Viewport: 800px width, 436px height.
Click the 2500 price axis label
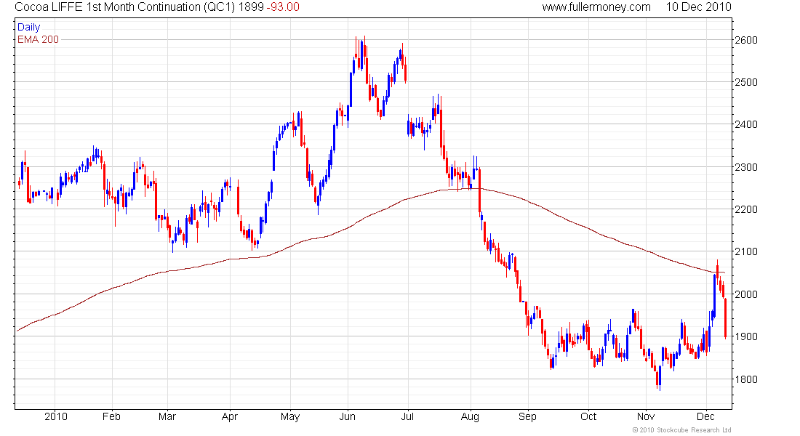coord(746,82)
